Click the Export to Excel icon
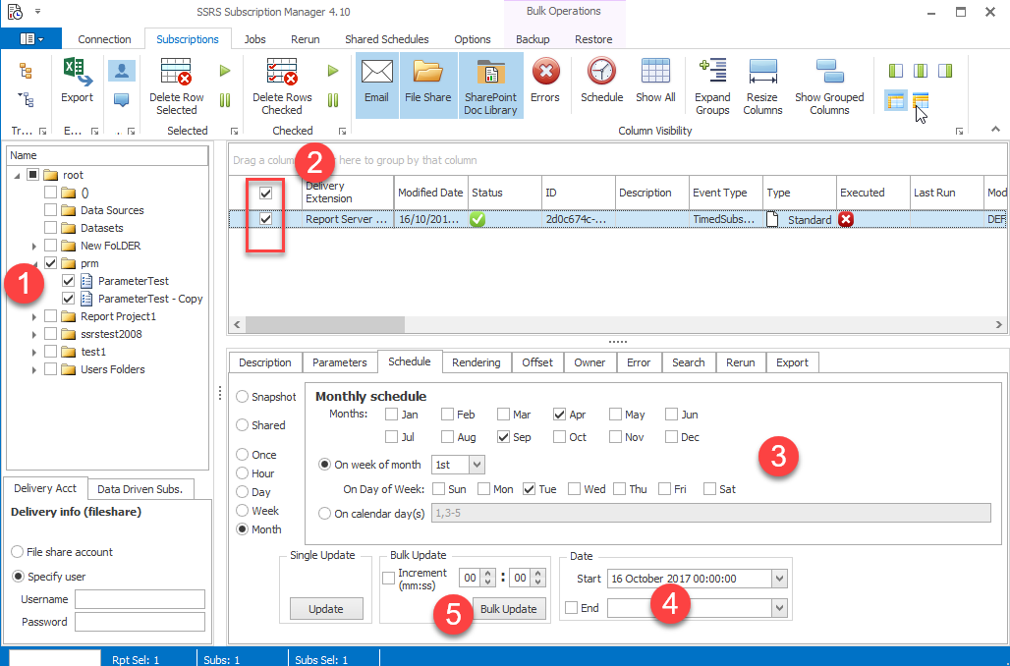 77,72
